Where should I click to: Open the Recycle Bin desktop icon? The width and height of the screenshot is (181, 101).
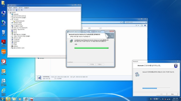[x=4, y=33]
